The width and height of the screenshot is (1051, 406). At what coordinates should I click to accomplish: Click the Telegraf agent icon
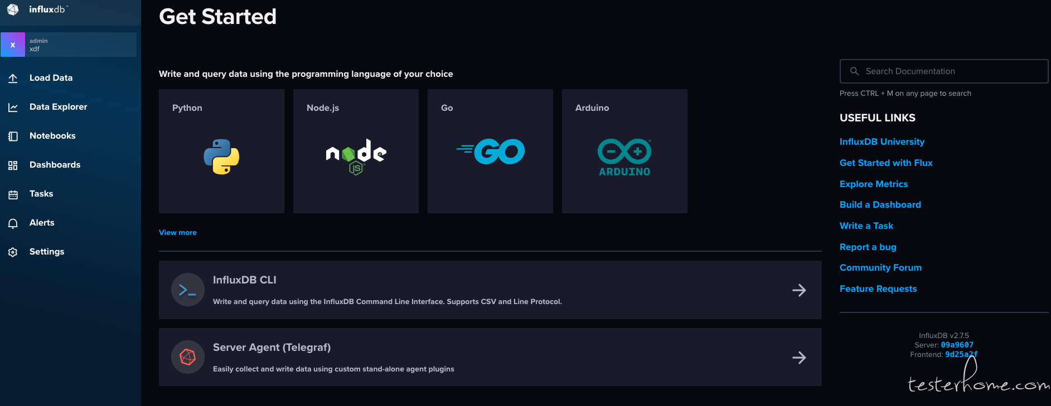point(187,357)
